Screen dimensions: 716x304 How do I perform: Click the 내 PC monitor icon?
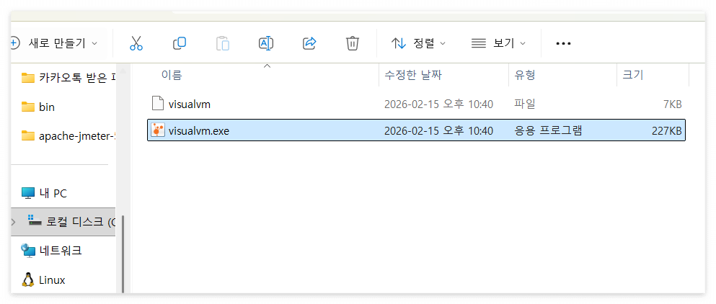tap(28, 193)
